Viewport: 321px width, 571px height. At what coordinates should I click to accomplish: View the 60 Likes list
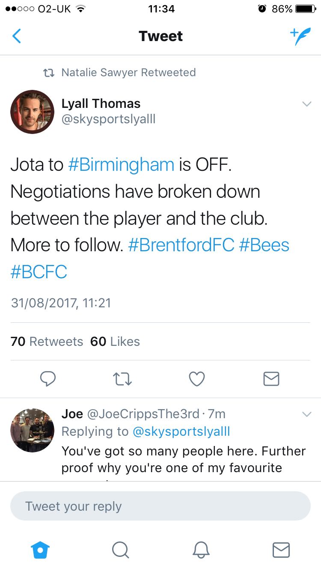[115, 342]
